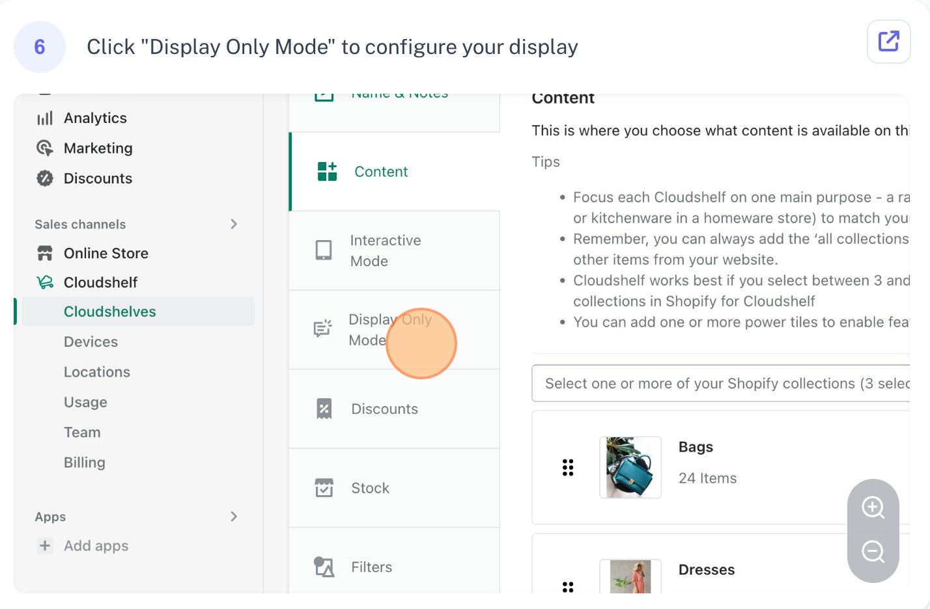Open the Interactive Mode tab
Screen dimensions: 930x609
[x=395, y=250]
